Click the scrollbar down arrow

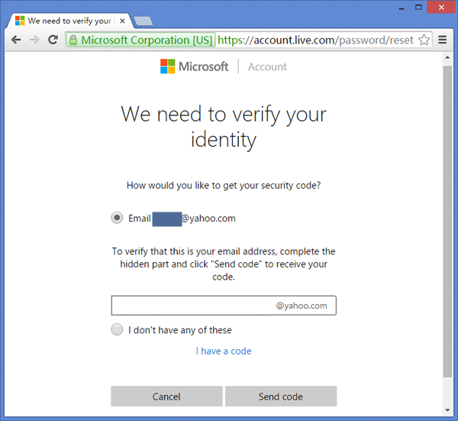coord(447,410)
